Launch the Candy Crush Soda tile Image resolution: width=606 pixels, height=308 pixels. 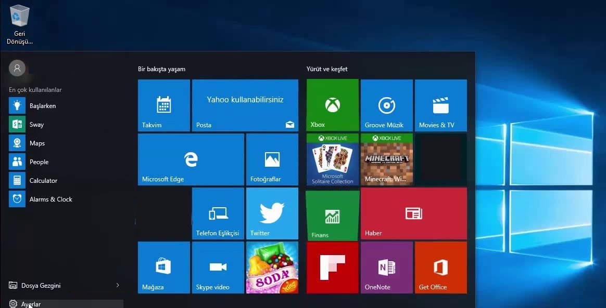[x=272, y=267]
